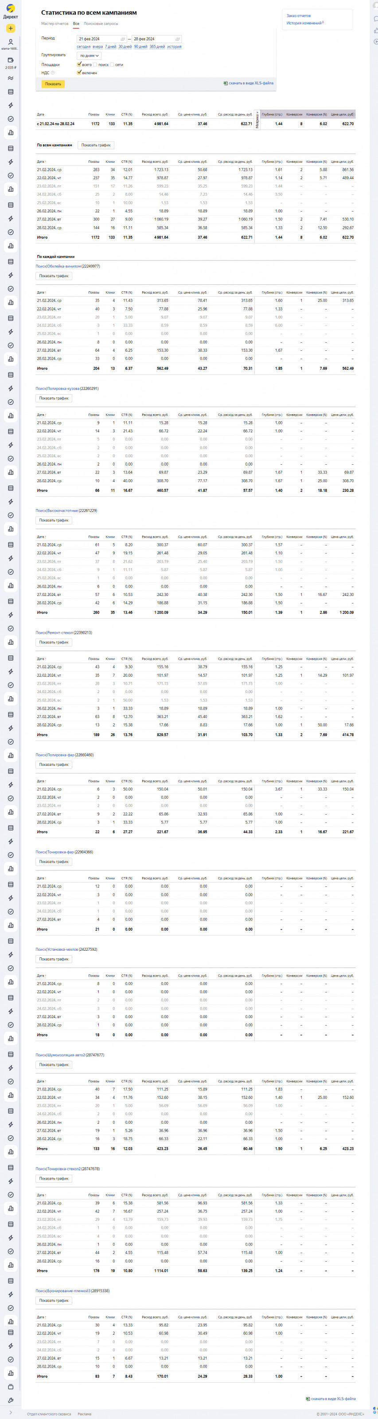Click the НДС help question mark icon
Image resolution: width=378 pixels, height=1419 pixels.
(53, 73)
